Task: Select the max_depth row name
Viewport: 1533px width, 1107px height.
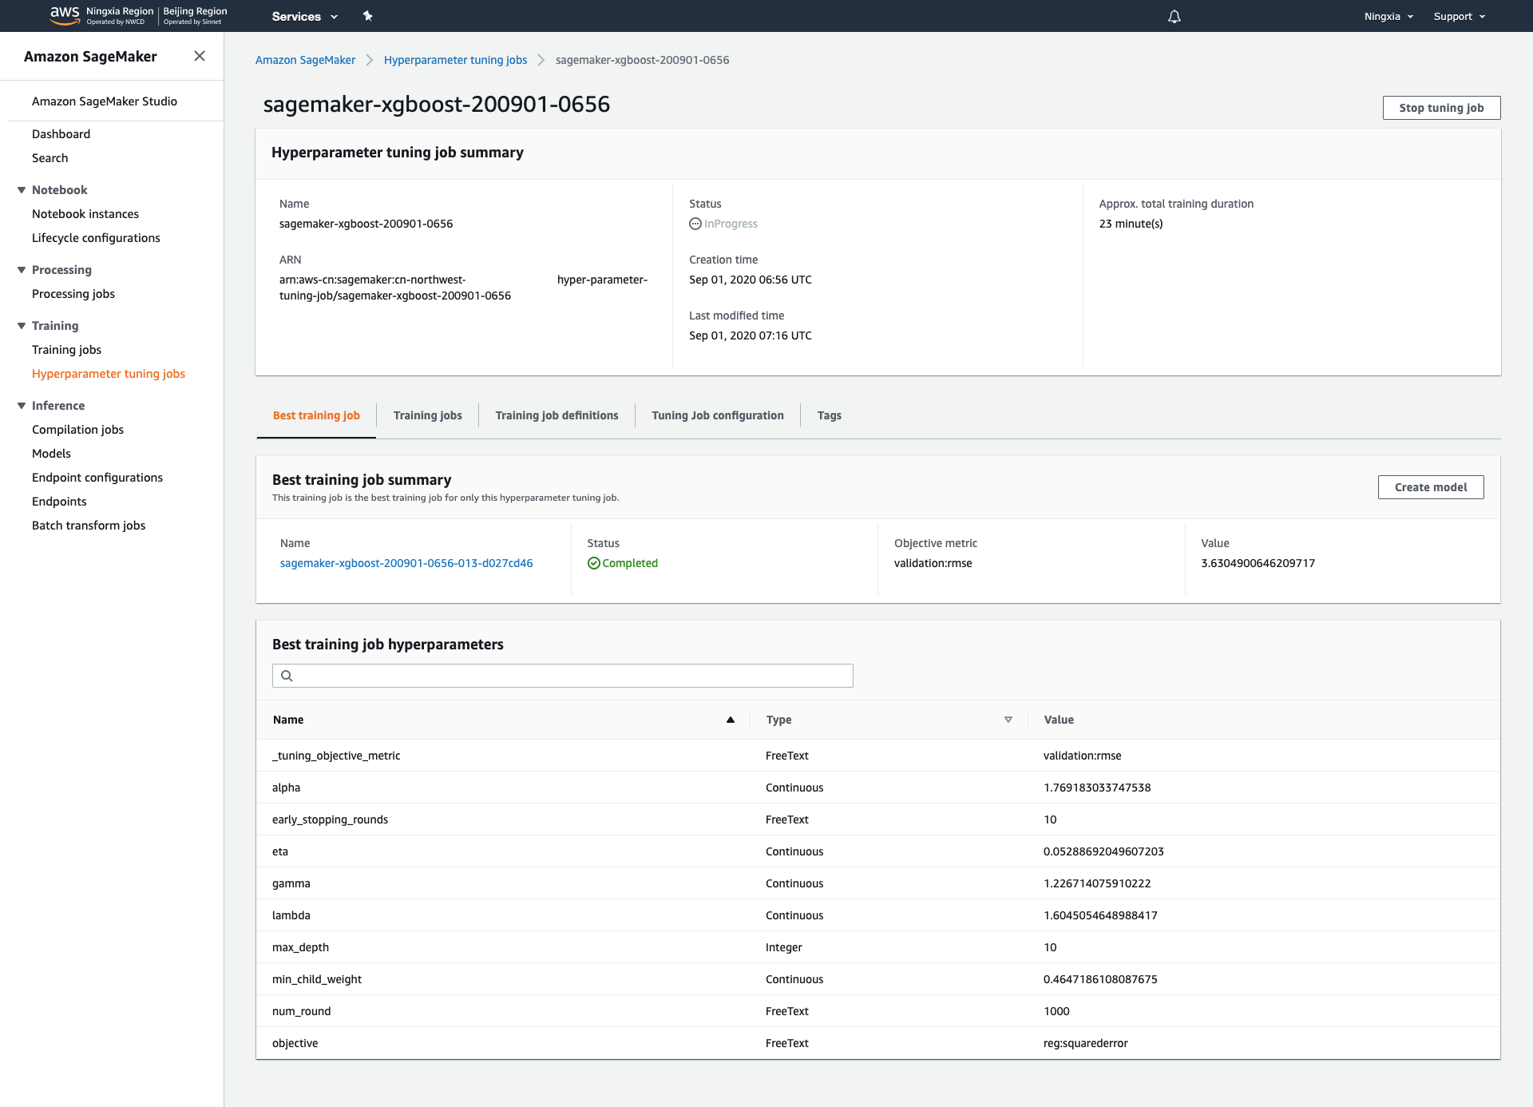Action: (300, 947)
